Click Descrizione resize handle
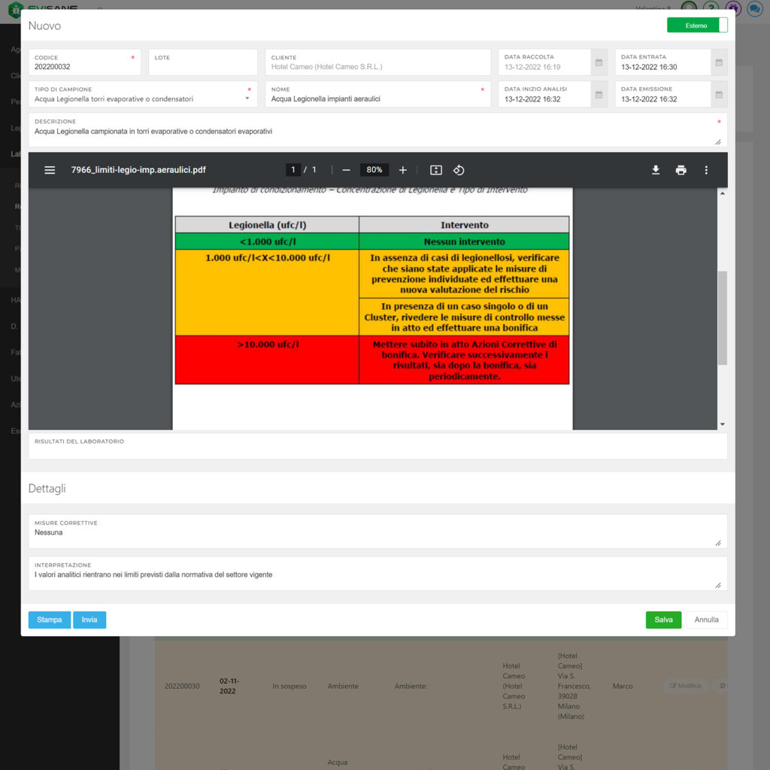 coord(718,142)
